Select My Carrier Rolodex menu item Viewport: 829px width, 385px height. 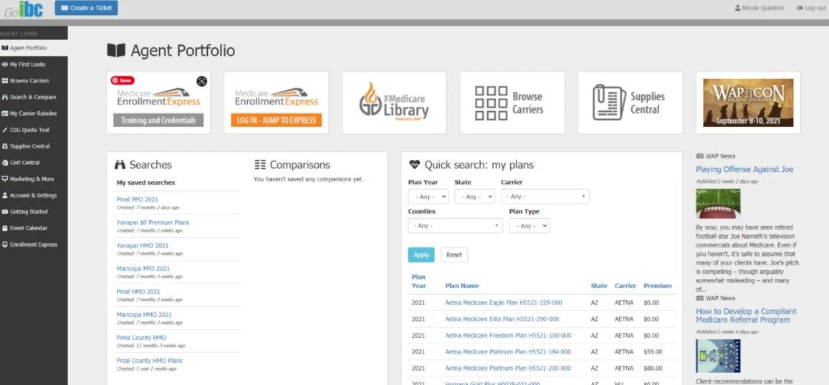34,114
